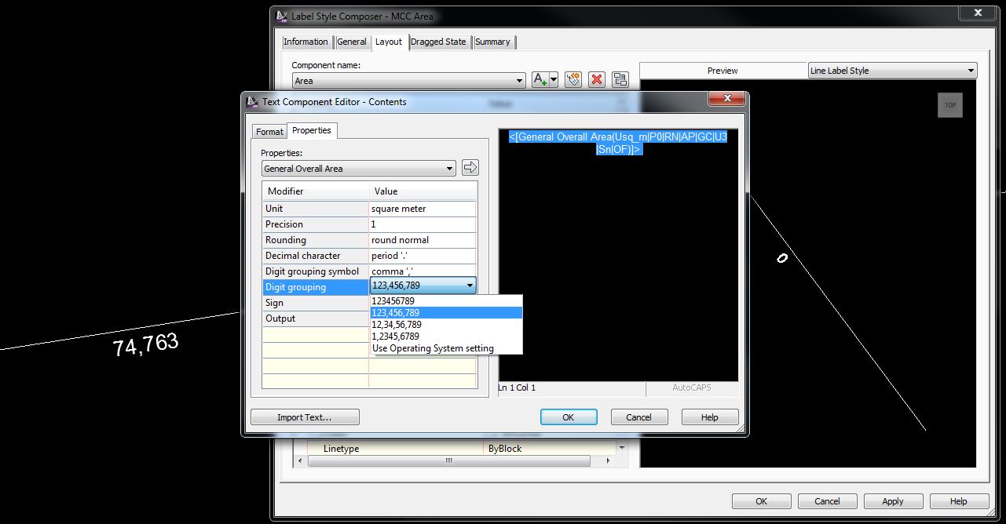Click the horizontal scrollbar below the Layout properties
Image resolution: width=1006 pixels, height=524 pixels.
[x=448, y=460]
